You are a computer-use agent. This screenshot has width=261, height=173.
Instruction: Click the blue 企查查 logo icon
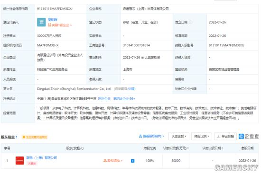241,136
